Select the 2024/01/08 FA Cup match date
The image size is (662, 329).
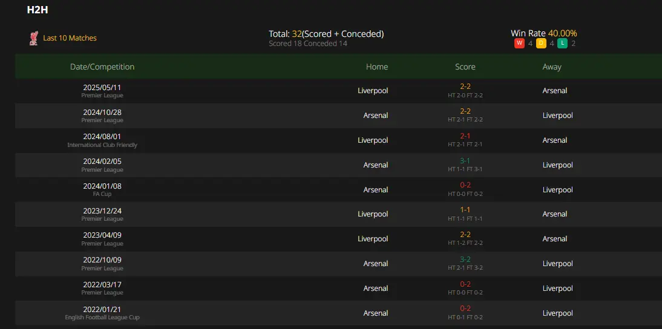pos(102,186)
